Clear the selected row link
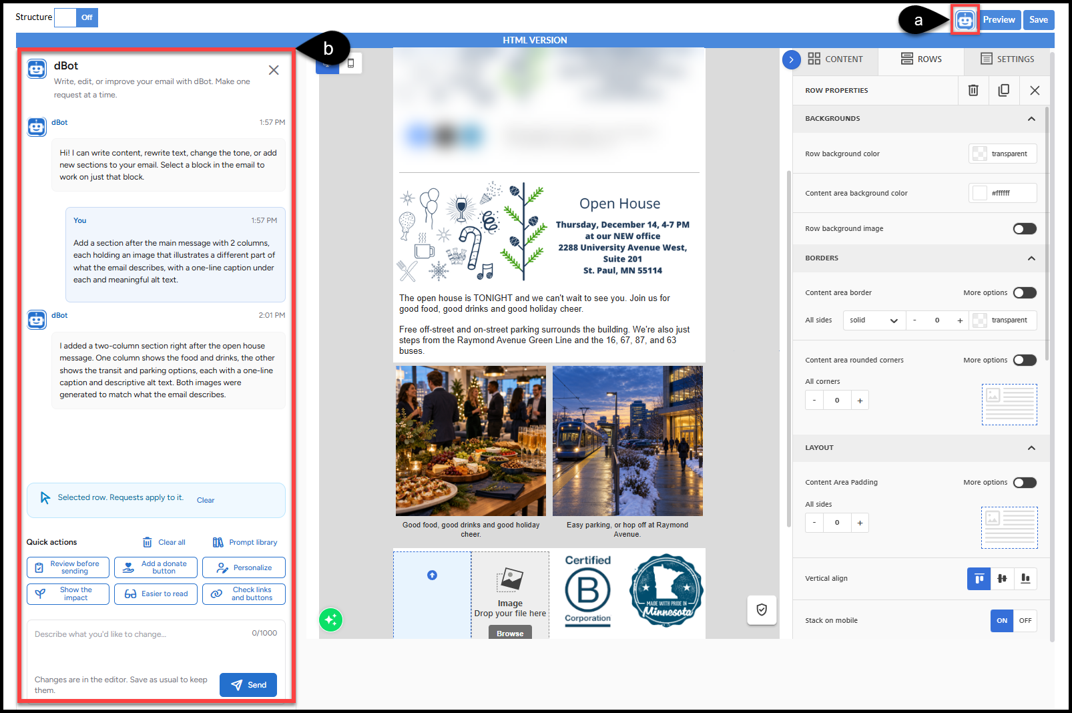 pos(206,501)
